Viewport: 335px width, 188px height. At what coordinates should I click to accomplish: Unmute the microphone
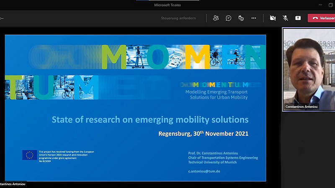[x=285, y=18]
